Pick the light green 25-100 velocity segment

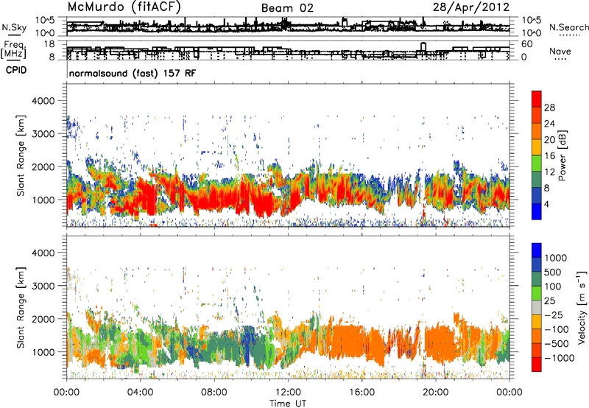click(x=537, y=293)
